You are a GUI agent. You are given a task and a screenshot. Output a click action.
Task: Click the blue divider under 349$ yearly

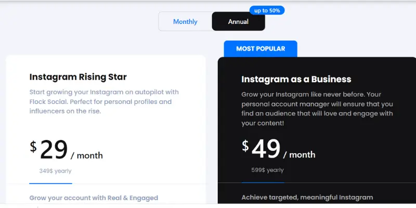coord(50,184)
